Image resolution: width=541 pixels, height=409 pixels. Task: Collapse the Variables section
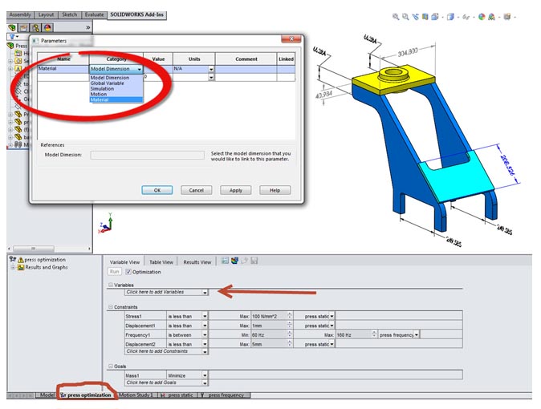[x=111, y=285]
